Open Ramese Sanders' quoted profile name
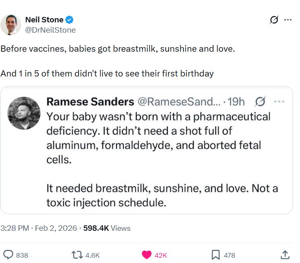The height and width of the screenshot is (263, 300). coord(90,101)
